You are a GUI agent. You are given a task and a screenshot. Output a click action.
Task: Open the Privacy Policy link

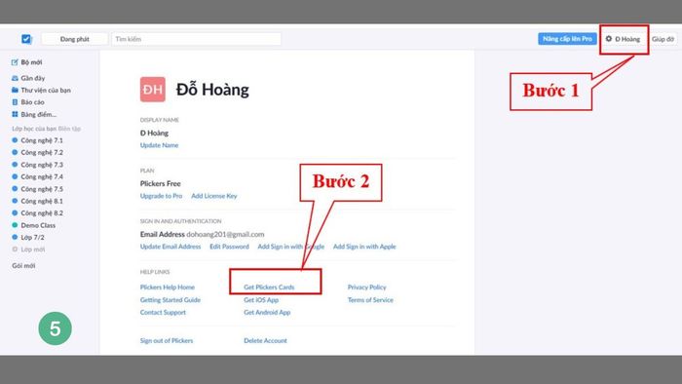366,288
